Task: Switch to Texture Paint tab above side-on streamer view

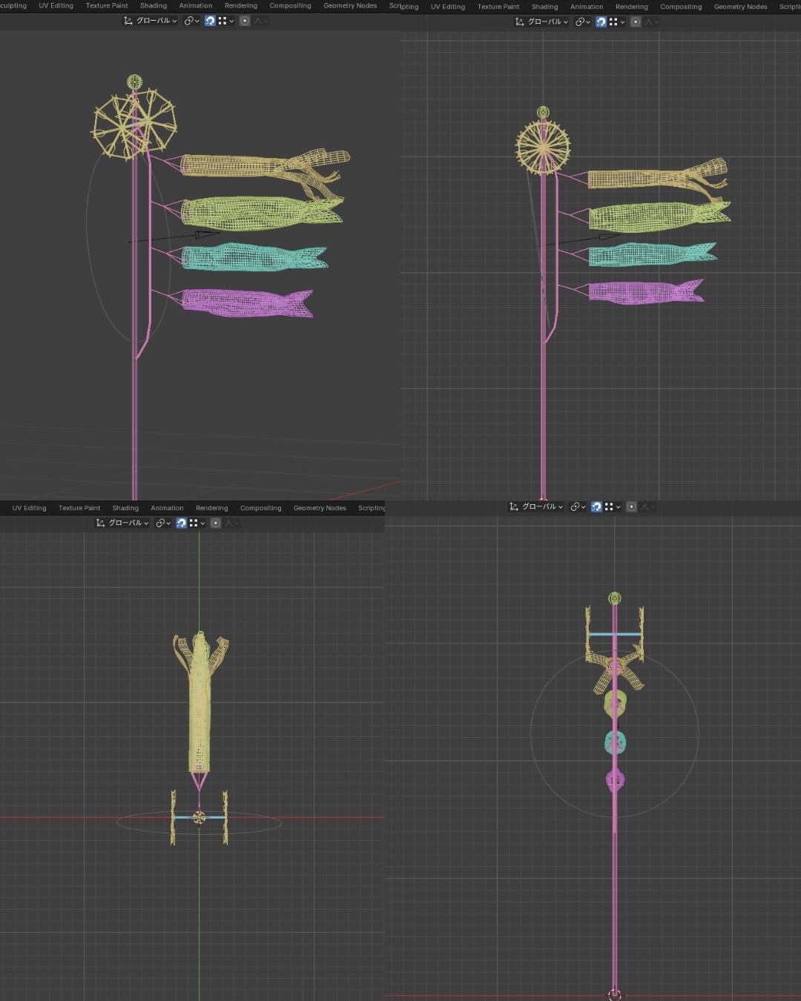Action: tap(498, 7)
